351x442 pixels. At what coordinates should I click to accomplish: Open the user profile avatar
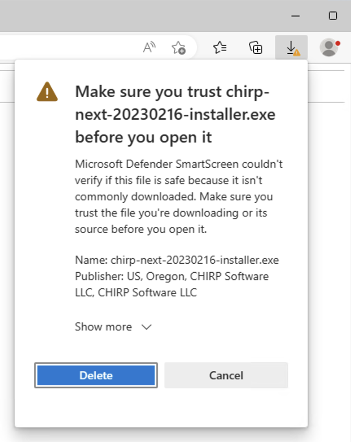329,47
